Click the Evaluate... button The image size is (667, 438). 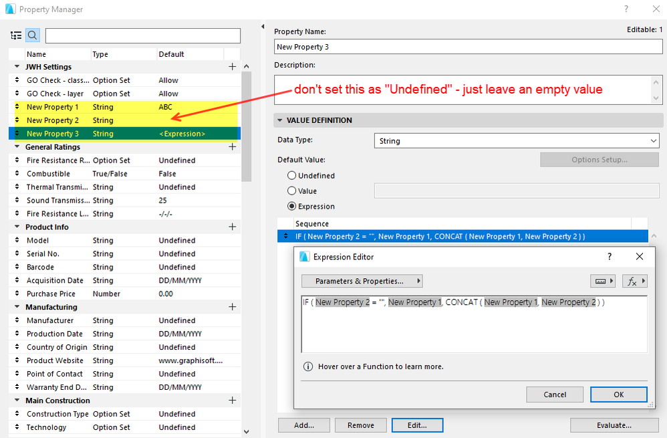pyautogui.click(x=614, y=425)
